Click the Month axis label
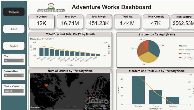Screen dimensions: 194x110 [70, 65]
